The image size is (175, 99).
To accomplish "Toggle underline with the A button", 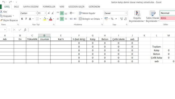I will pyautogui.click(x=30, y=19).
